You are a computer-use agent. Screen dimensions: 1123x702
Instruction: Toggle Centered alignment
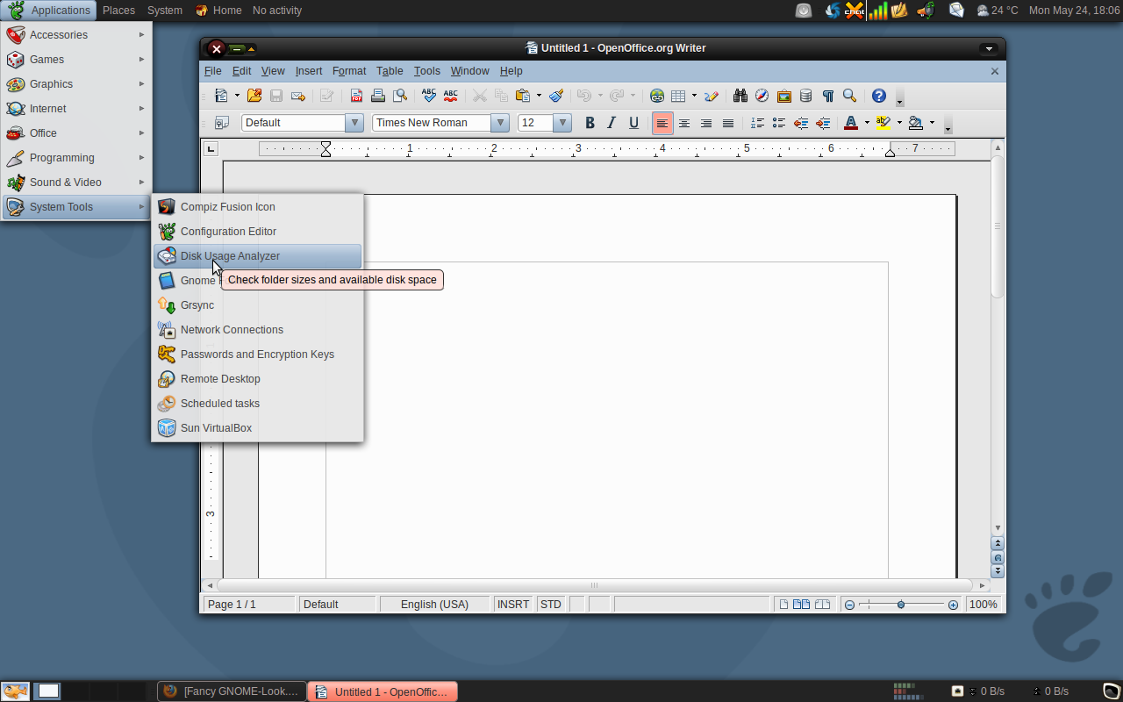click(x=684, y=123)
